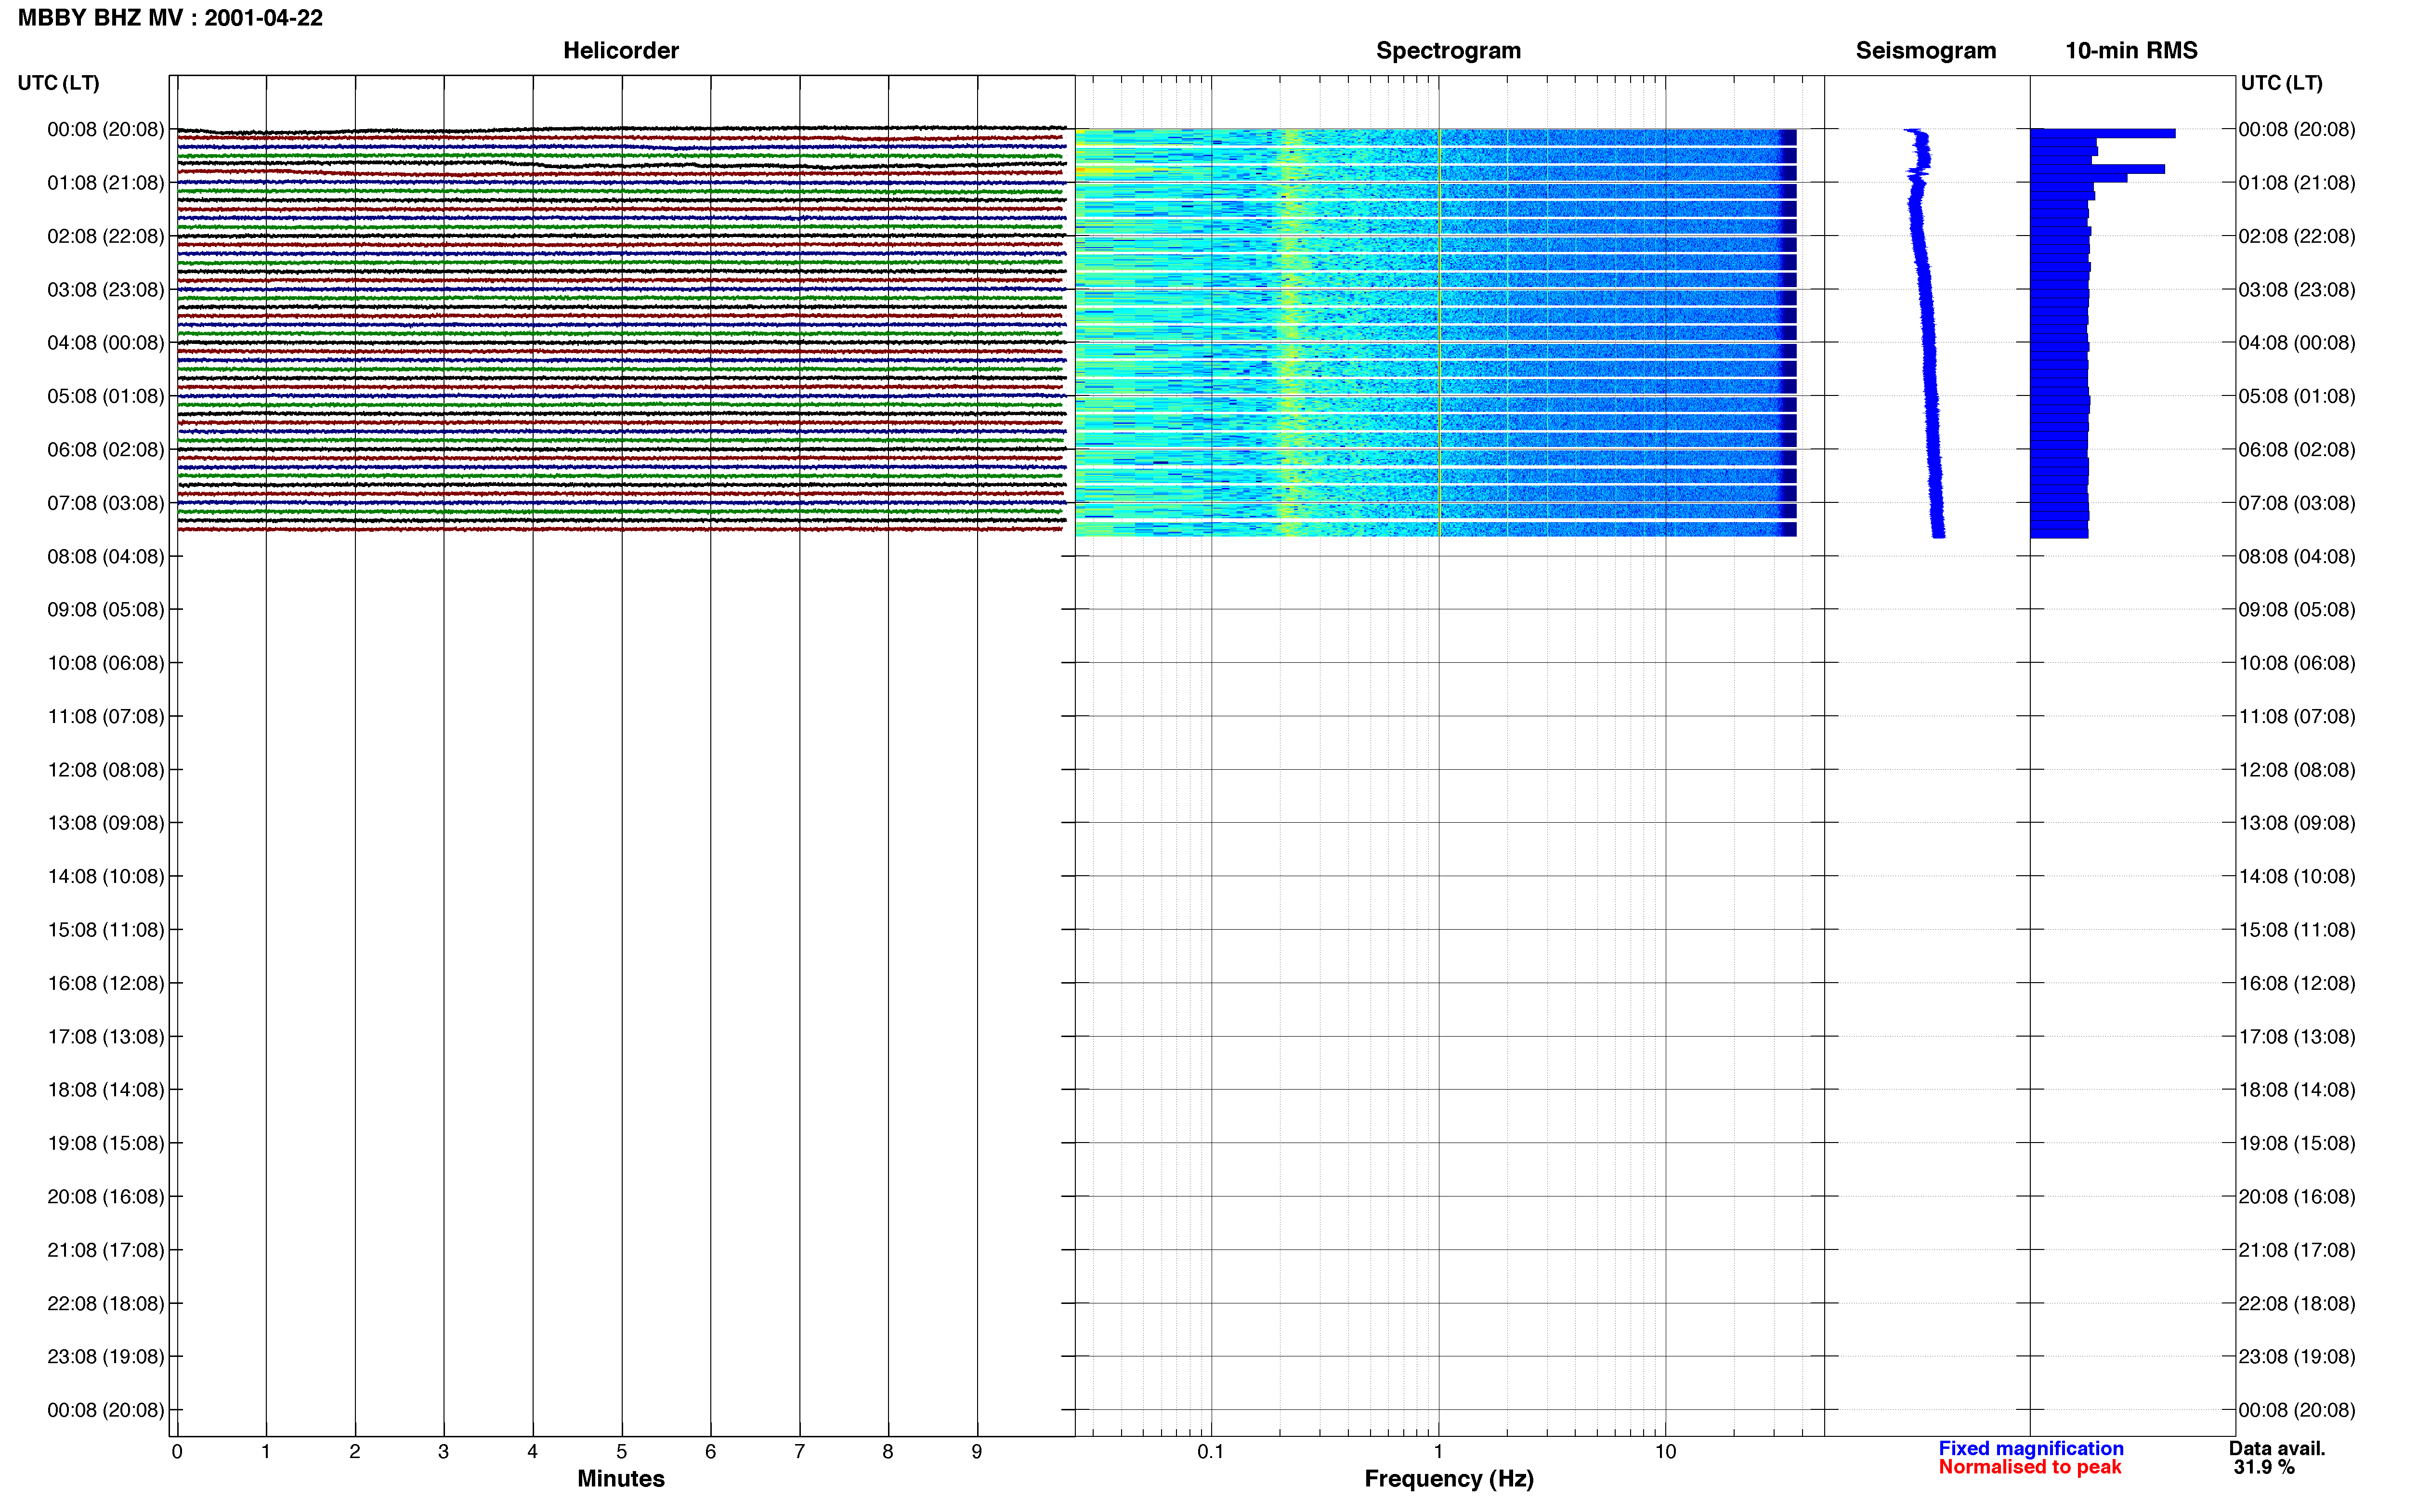The image size is (2417, 1512).
Task: Click the '5' tick on the Minutes axis
Action: (621, 1451)
